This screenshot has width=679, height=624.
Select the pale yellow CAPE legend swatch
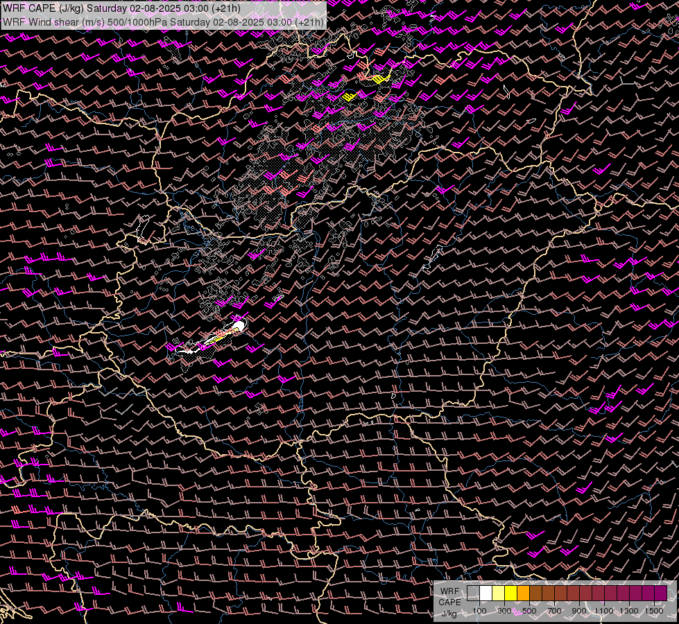pyautogui.click(x=499, y=593)
